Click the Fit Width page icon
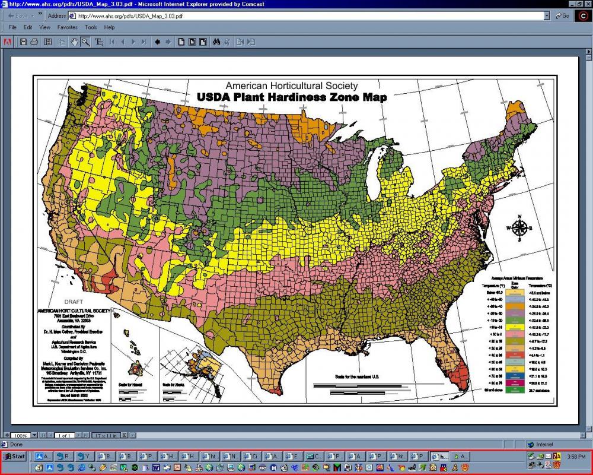The image size is (593, 475). [x=203, y=42]
